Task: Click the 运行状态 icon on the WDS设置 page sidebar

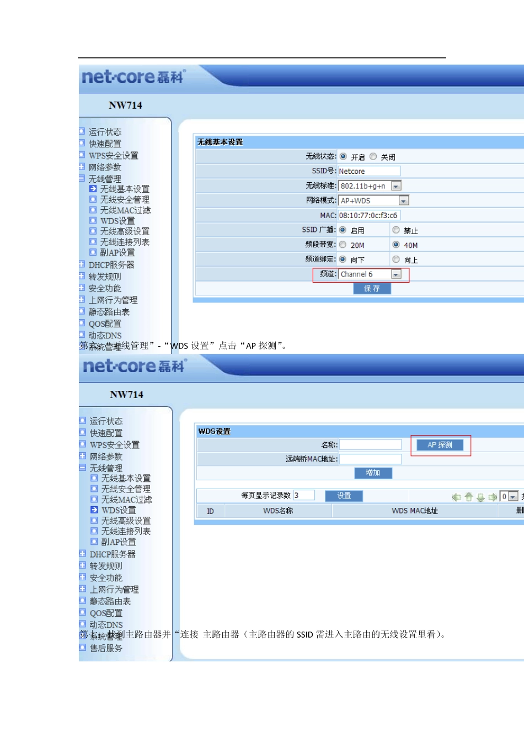Action: pyautogui.click(x=83, y=421)
